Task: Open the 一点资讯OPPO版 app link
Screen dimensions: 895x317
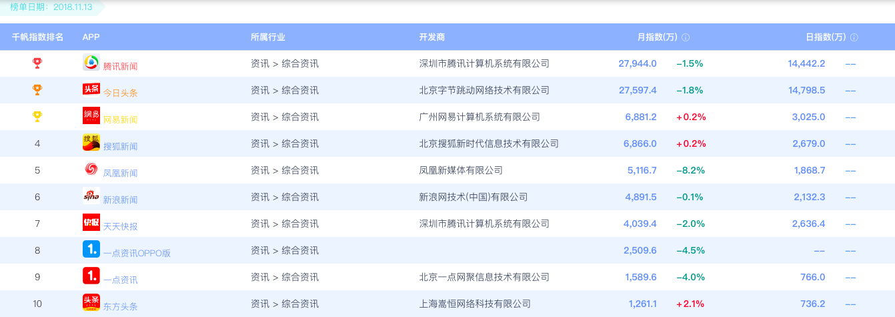Action: pos(137,253)
